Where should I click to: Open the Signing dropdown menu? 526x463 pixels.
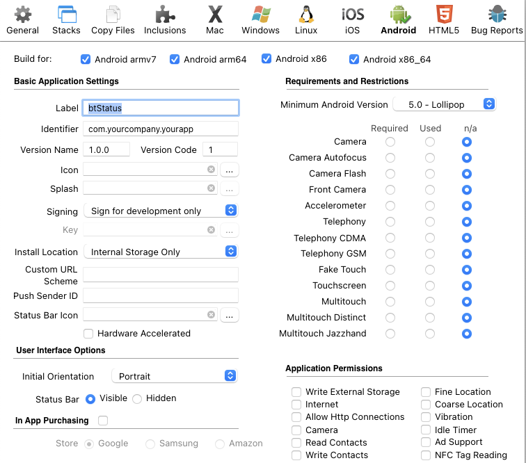coord(161,211)
